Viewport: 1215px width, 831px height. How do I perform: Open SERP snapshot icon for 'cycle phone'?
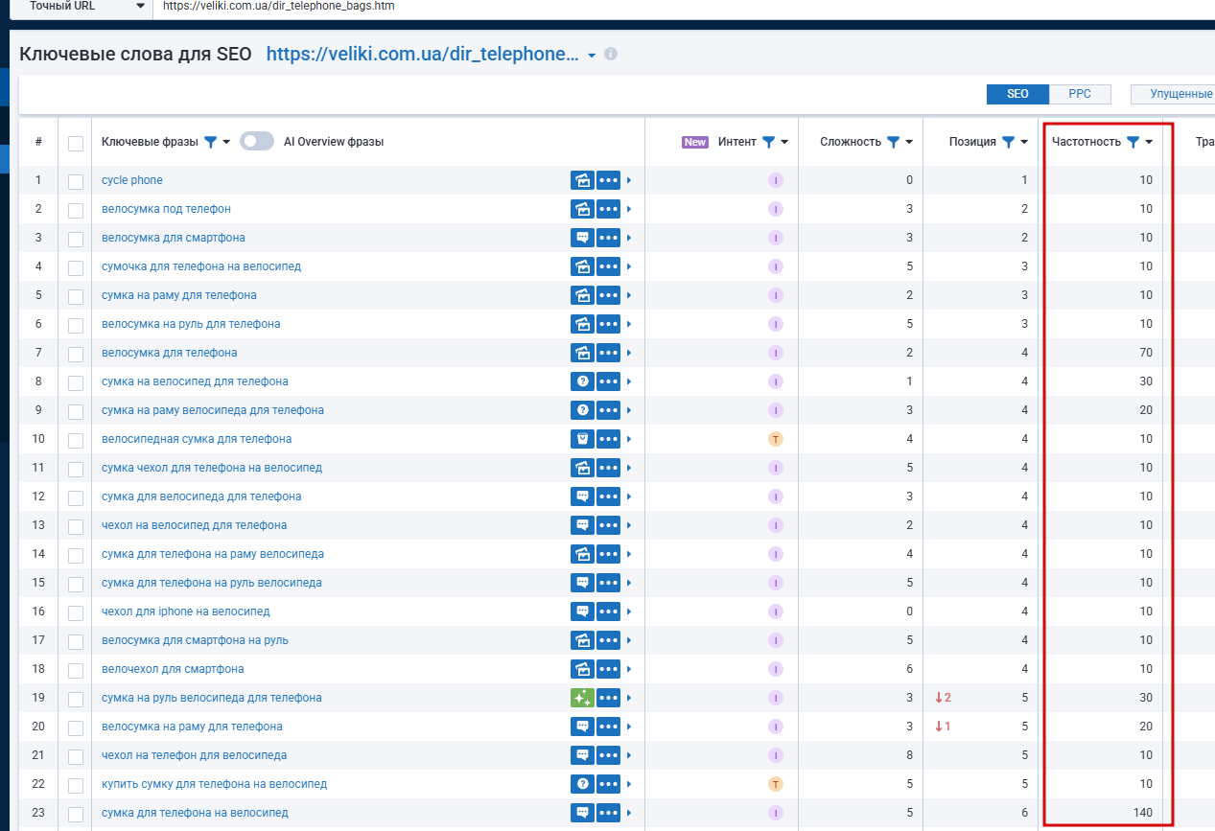(582, 180)
